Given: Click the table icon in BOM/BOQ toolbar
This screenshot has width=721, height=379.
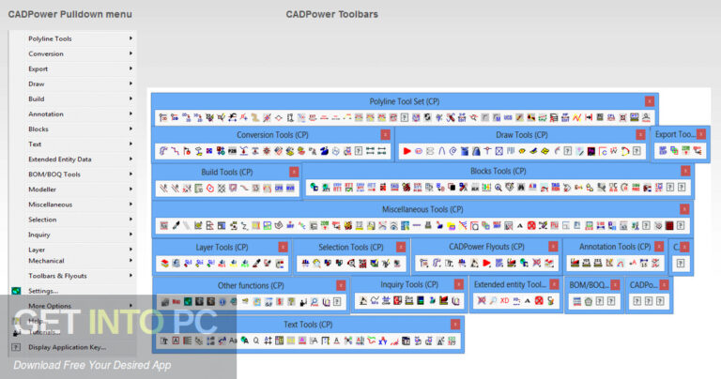Looking at the screenshot, I should (577, 301).
